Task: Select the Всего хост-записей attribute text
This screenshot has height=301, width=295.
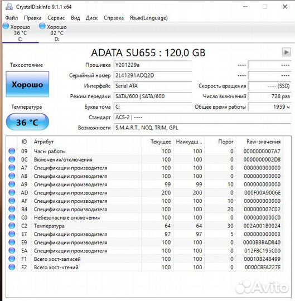Action: (57, 259)
